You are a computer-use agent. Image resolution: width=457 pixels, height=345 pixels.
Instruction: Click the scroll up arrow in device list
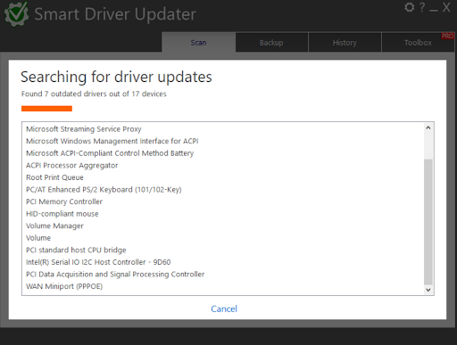(428, 127)
